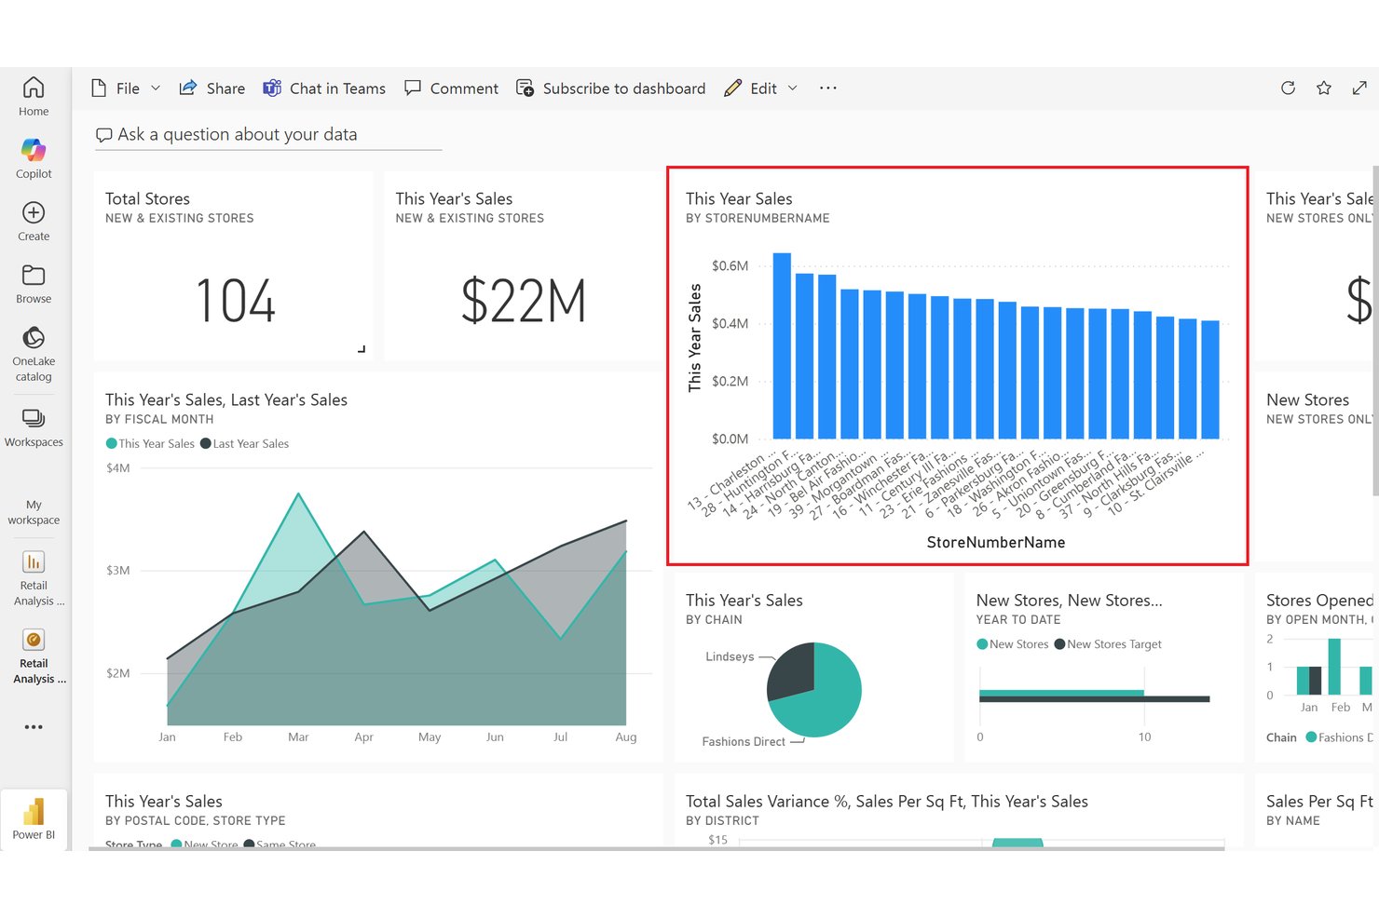This screenshot has width=1379, height=919.
Task: Click the Ask a question input
Action: [x=268, y=135]
